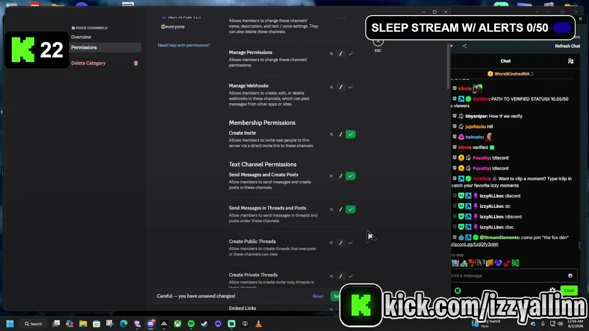Open Microsoft Store from the taskbar
This screenshot has width=589, height=331.
97,324
